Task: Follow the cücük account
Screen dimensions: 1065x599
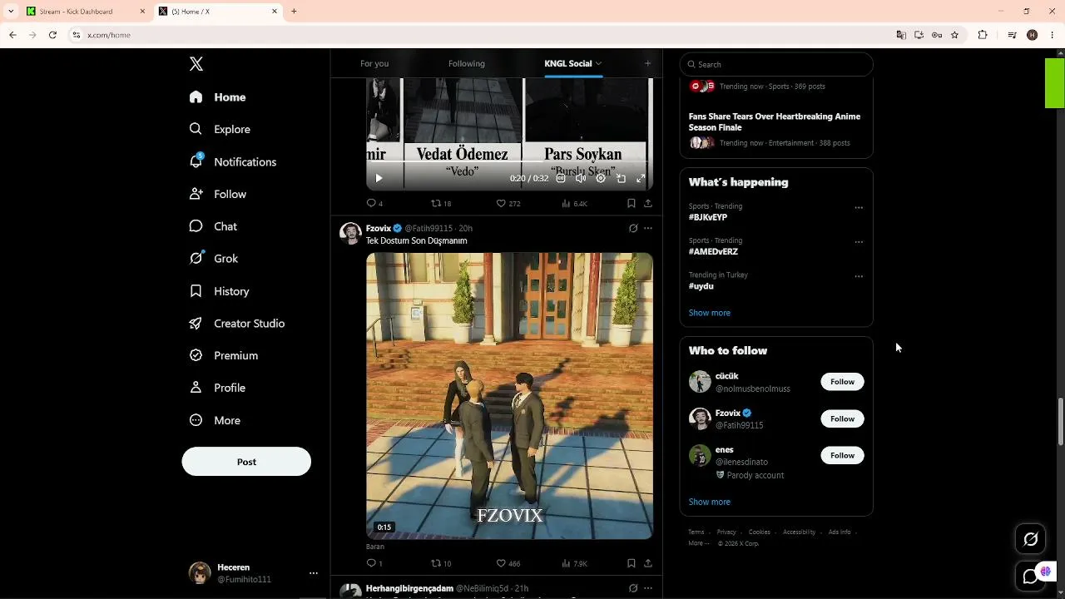Action: coord(842,382)
